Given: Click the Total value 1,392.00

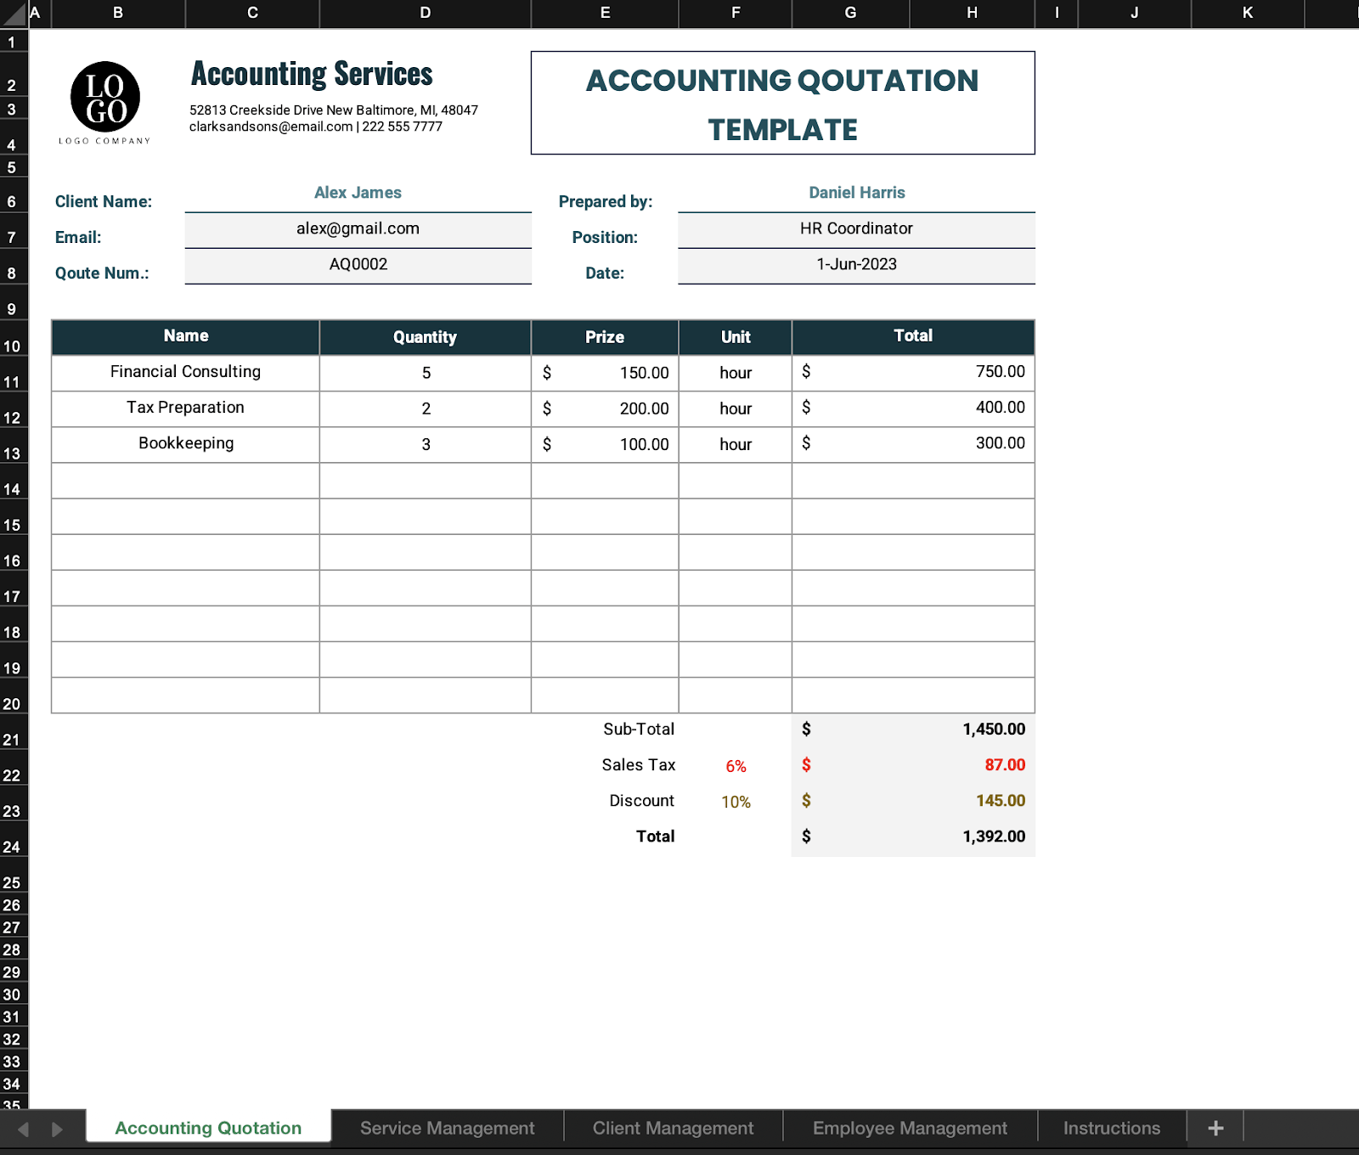Looking at the screenshot, I should (913, 837).
